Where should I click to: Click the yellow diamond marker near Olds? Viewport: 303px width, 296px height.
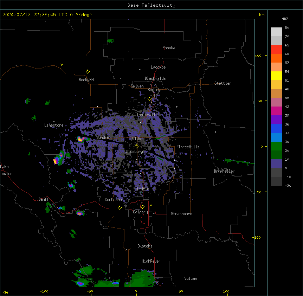click(x=137, y=146)
